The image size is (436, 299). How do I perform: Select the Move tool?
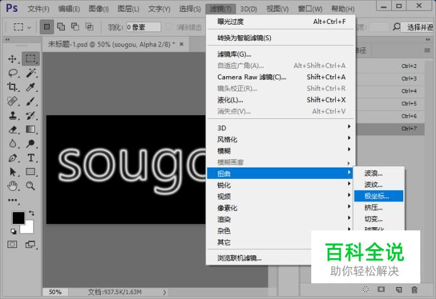tap(12, 59)
